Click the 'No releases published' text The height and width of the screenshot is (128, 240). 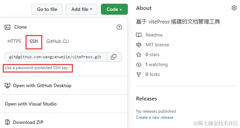click(156, 111)
